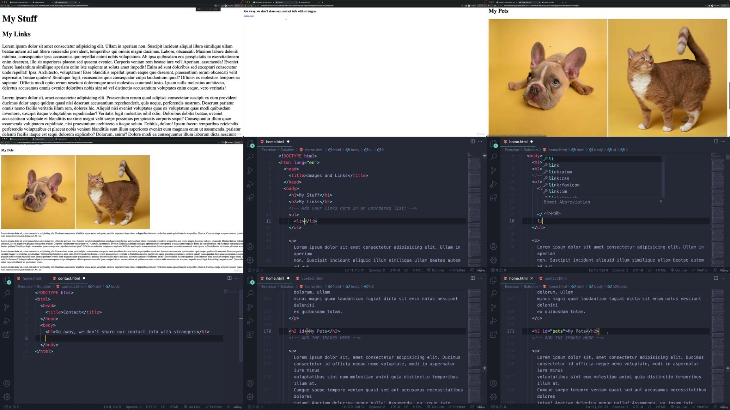
Task: Open Source Control in the Ln 170 editor
Action: tap(250, 307)
